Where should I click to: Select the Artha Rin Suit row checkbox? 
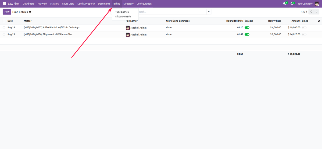point(4,27)
